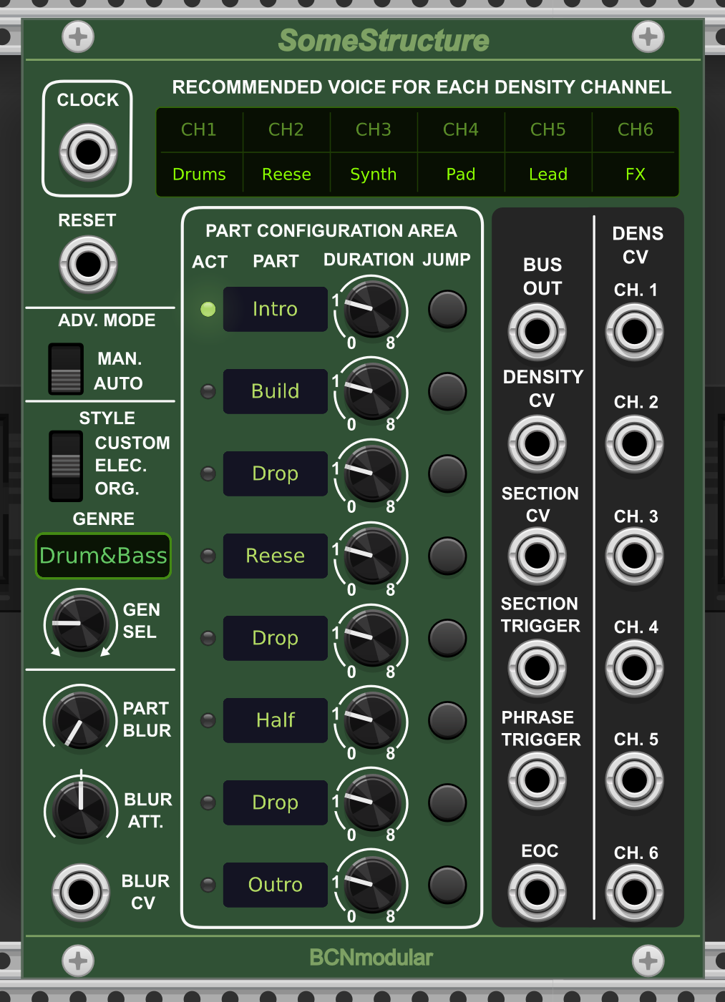Viewport: 725px width, 1002px height.
Task: Click the Build part ACT light
Action: point(208,391)
